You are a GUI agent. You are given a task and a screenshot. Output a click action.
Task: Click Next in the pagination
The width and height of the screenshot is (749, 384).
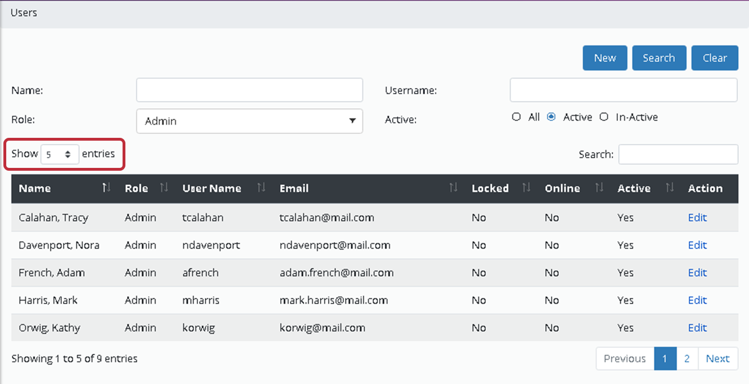pos(717,358)
